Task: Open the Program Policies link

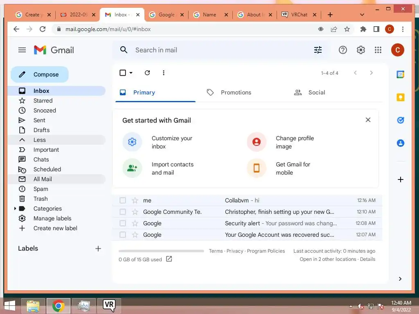Action: coord(266,251)
